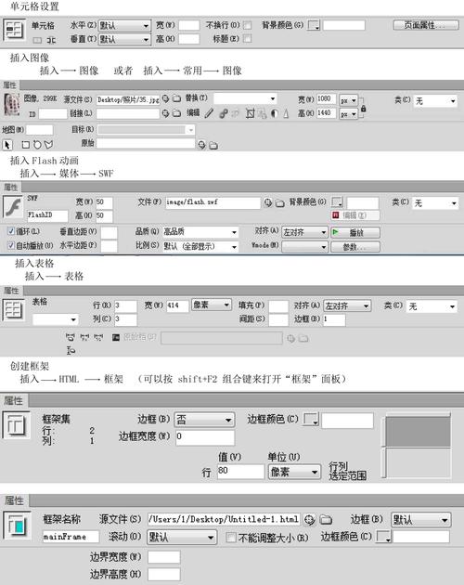Open frameset 边框 dropdown showing 否
The height and width of the screenshot is (585, 464).
[x=204, y=420]
